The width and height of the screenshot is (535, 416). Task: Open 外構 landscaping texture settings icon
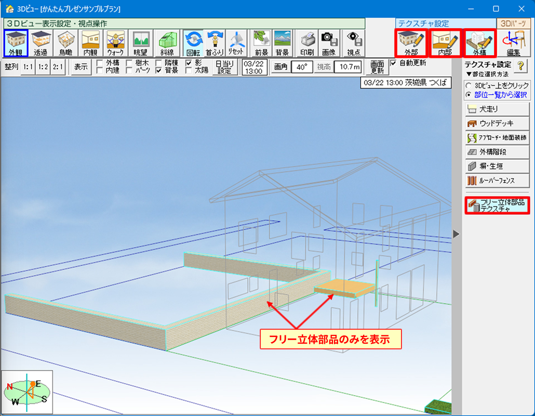[x=480, y=43]
